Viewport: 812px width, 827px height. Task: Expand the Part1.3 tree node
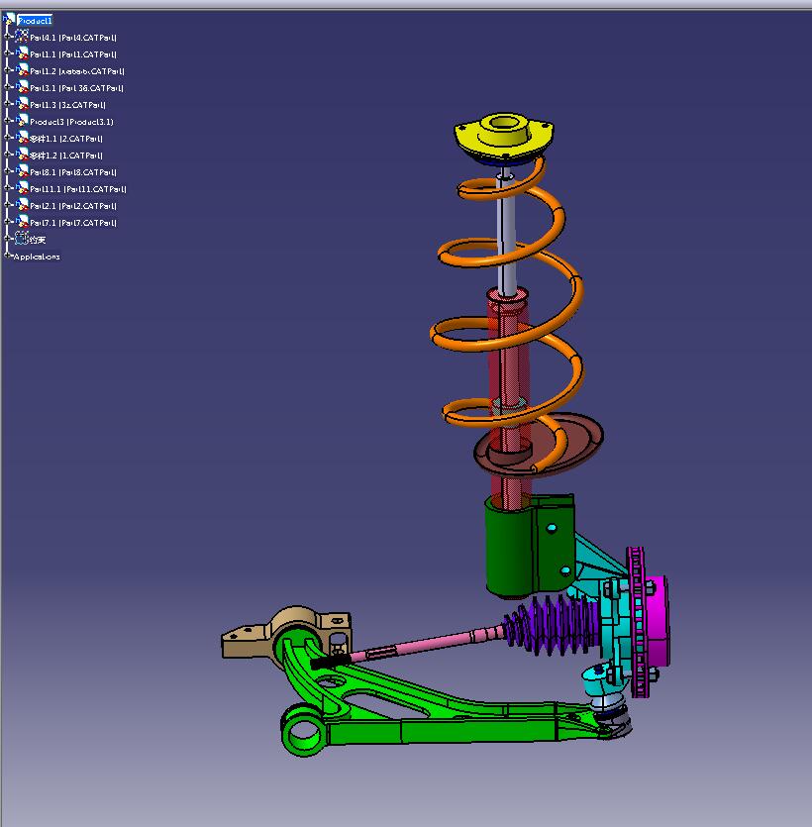pyautogui.click(x=7, y=104)
